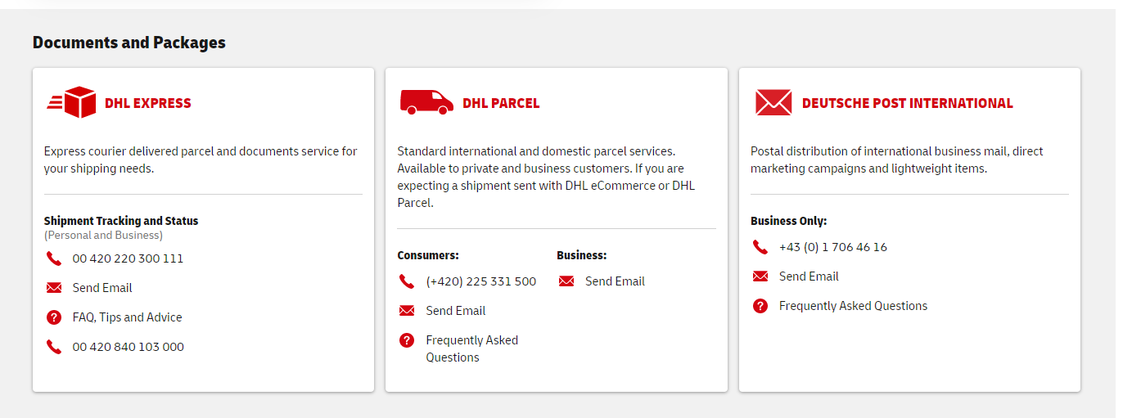Select Send Email under Business Only
Screen dimensions: 1132x418
pyautogui.click(x=809, y=276)
